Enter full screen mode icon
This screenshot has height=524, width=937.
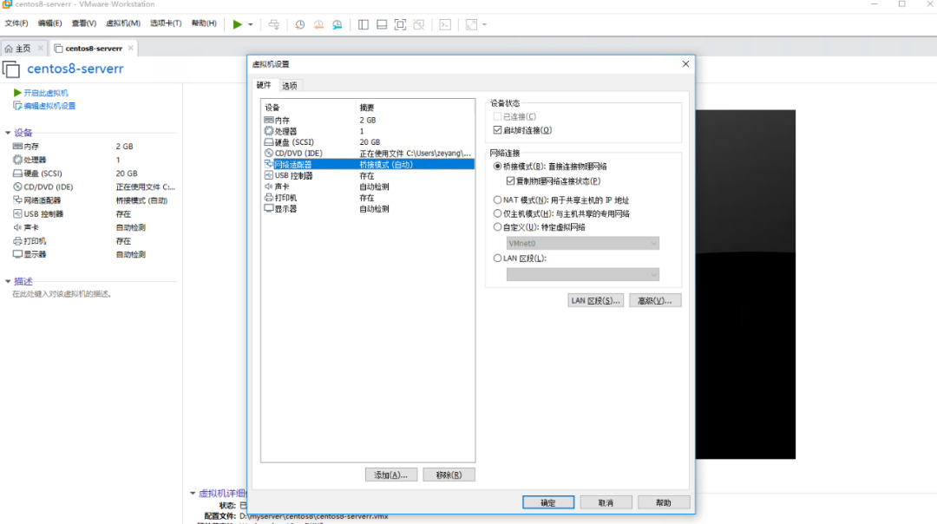(x=400, y=24)
